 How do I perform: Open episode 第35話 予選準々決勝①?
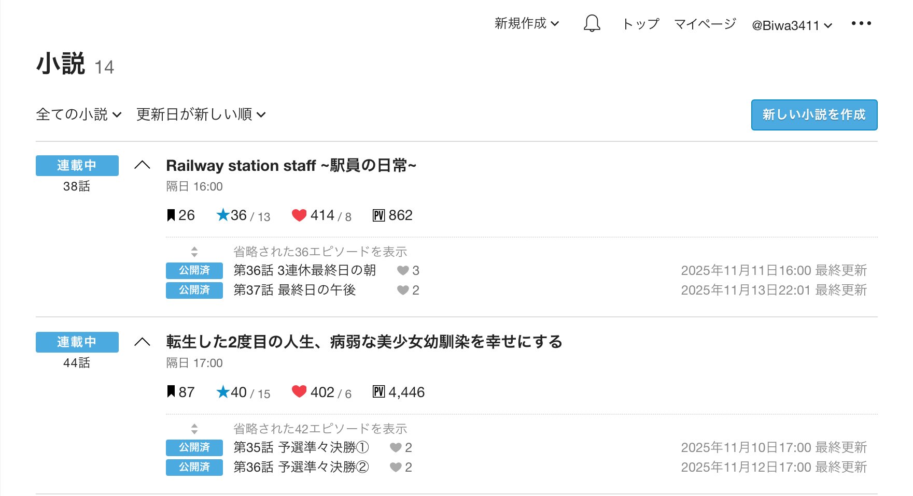tap(301, 447)
